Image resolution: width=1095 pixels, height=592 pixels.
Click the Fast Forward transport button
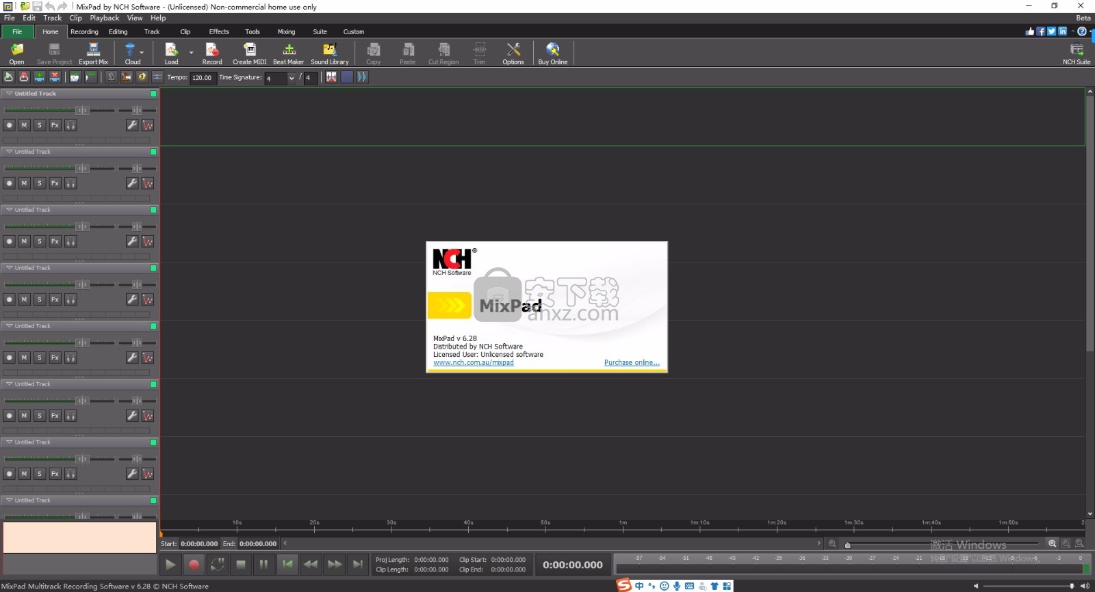click(335, 564)
